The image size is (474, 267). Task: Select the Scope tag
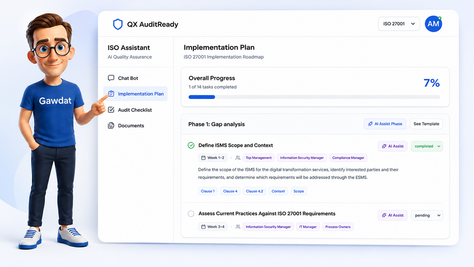tap(299, 191)
